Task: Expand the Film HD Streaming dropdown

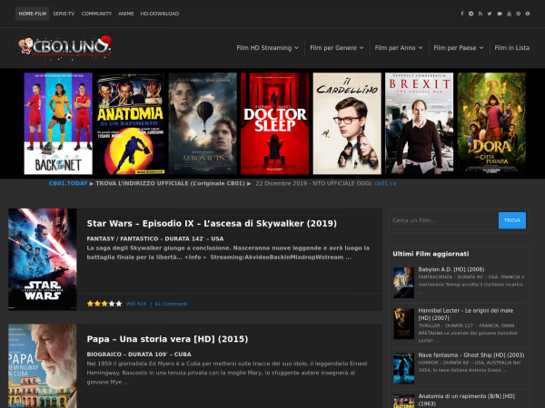Action: click(267, 47)
